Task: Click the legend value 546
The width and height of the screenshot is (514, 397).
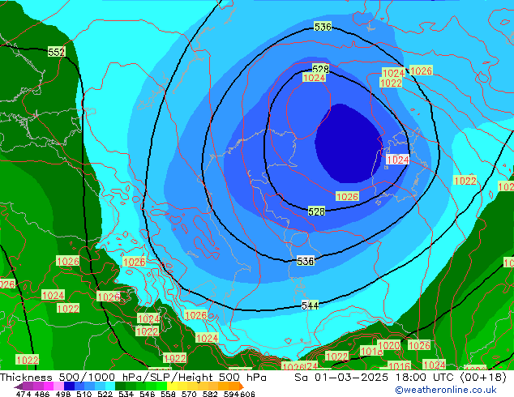Action: (x=147, y=394)
